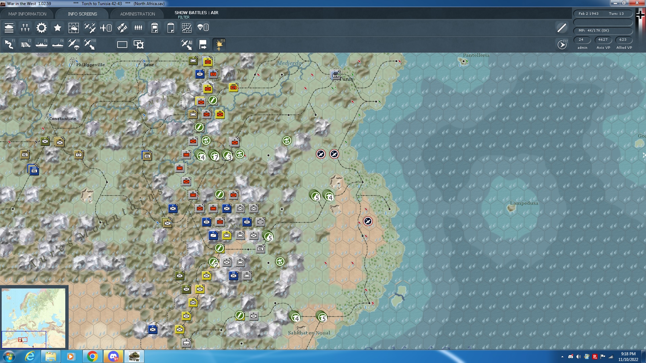Select naval transport mode F3
Viewport: 646px width, 363px height.
pos(41,44)
